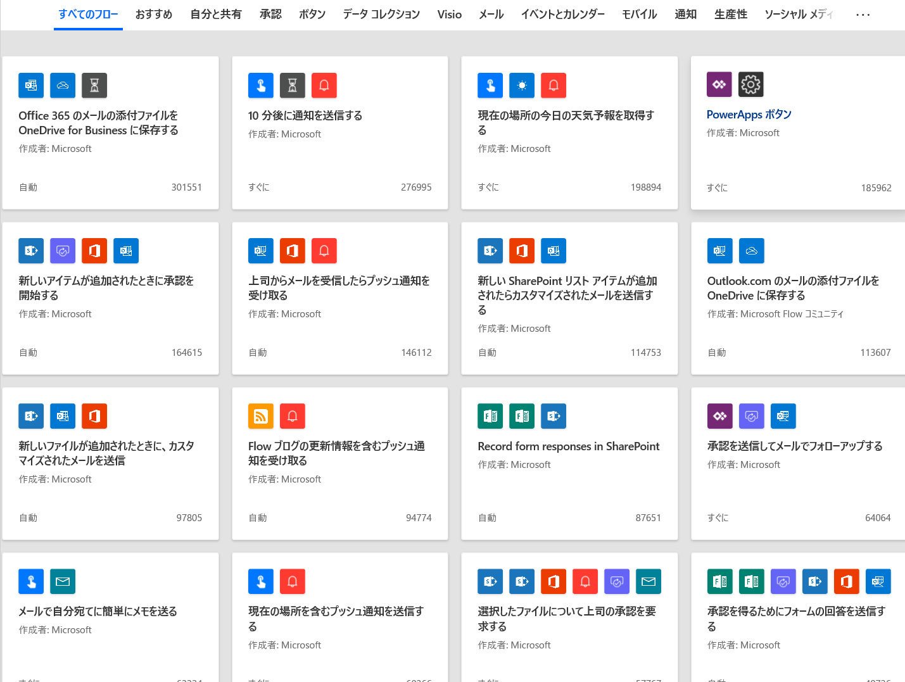Click the purple PowerApps icon on 'PowerApps ボタン' card
This screenshot has height=682, width=905.
719,84
